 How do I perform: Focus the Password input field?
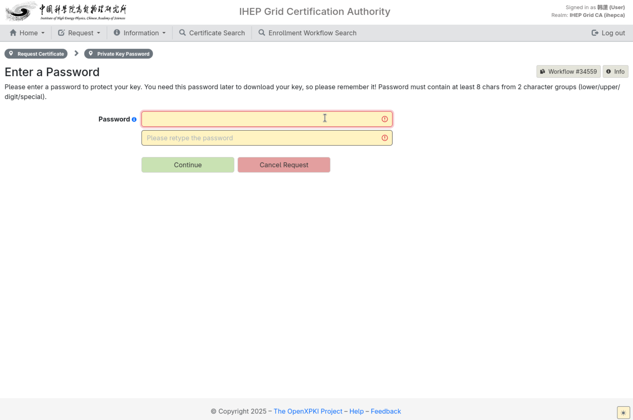[x=267, y=119]
